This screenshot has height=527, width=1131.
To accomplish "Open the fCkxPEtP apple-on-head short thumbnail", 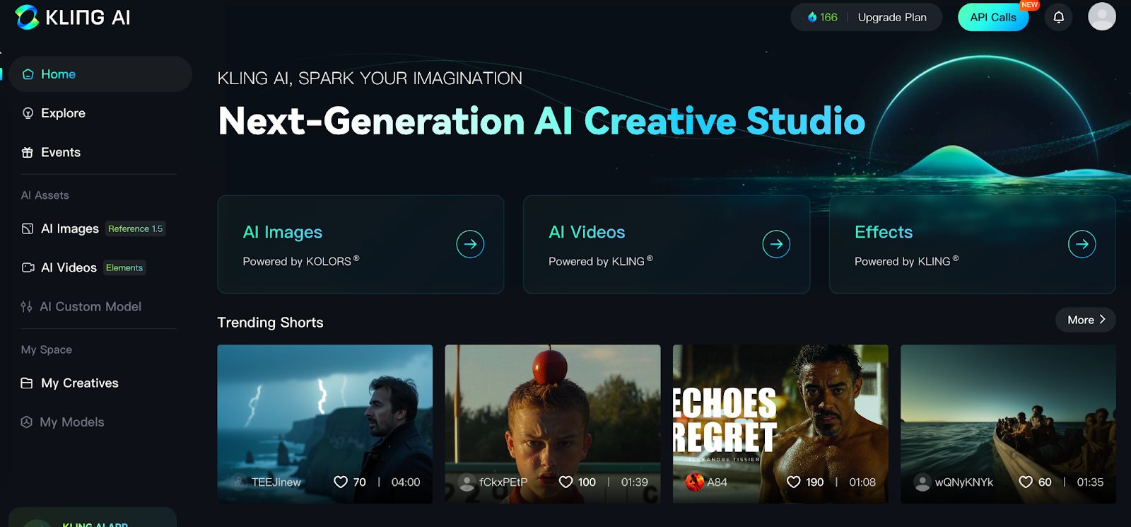I will (553, 424).
